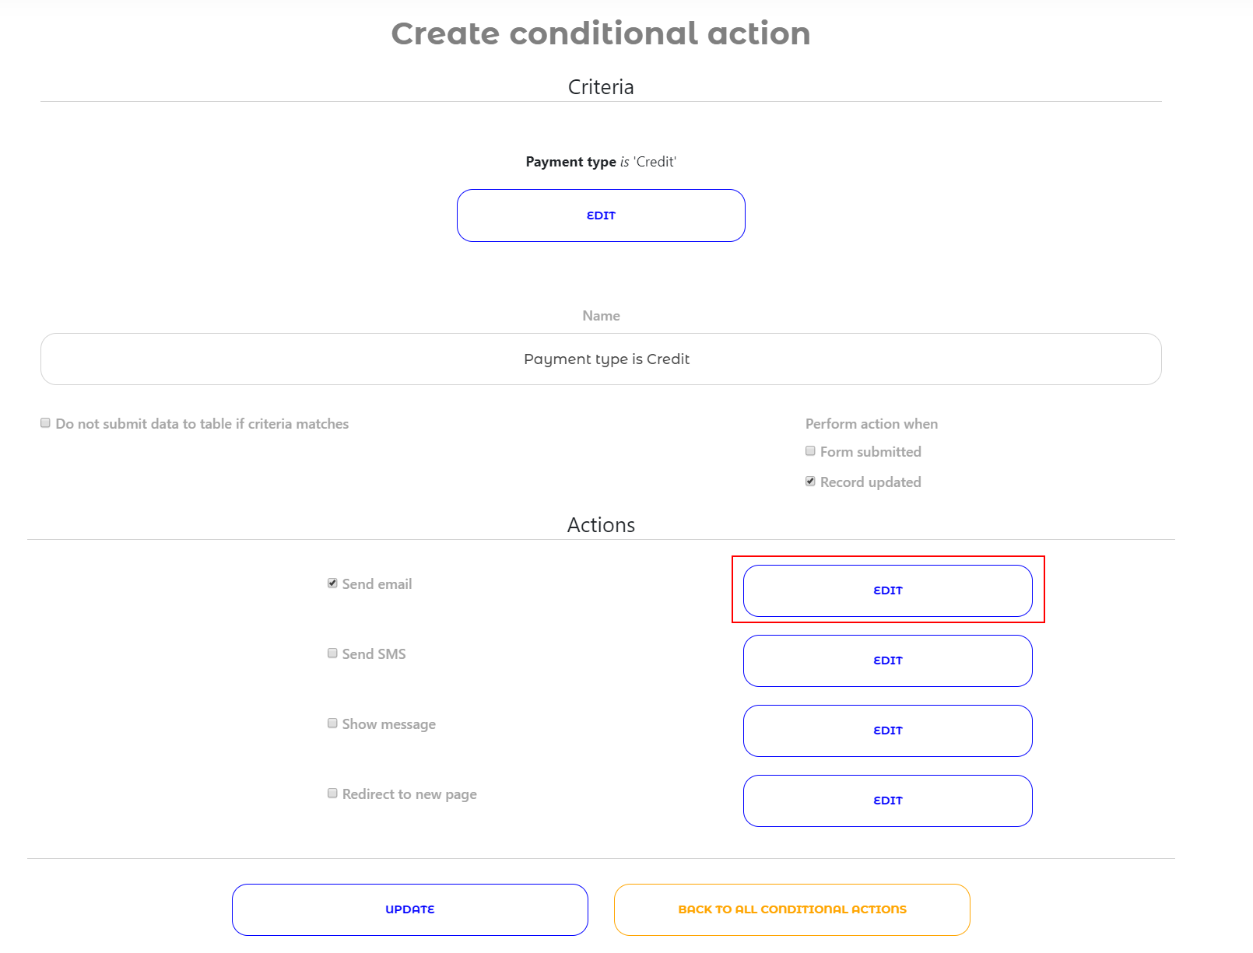
Task: Click the Edit button under Criteria
Action: pos(601,215)
